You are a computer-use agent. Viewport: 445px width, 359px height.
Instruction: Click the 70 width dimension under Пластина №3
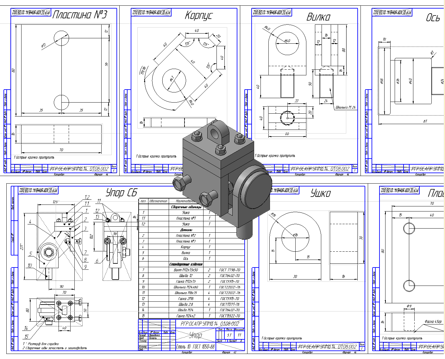[61, 150]
